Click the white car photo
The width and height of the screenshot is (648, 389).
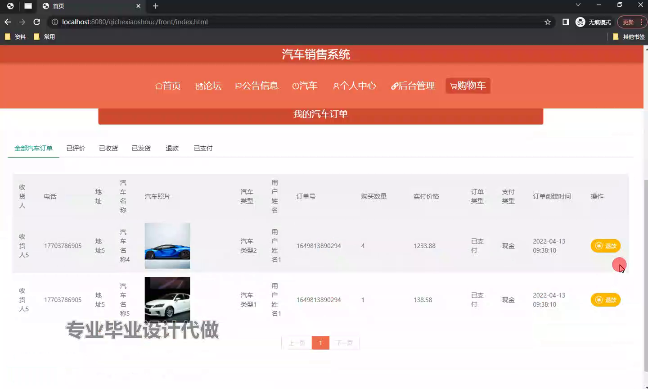[x=167, y=300]
